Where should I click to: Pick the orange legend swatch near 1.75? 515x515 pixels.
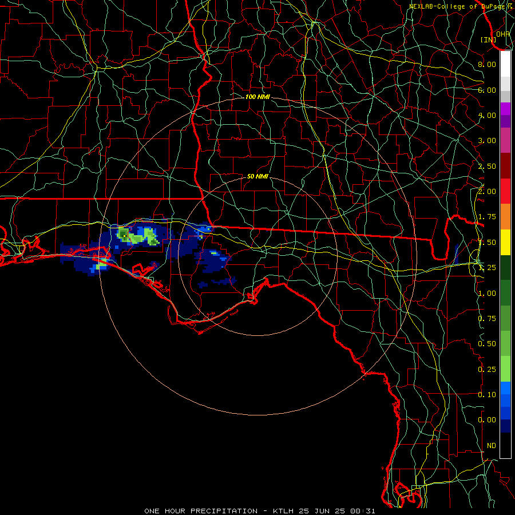pyautogui.click(x=505, y=216)
